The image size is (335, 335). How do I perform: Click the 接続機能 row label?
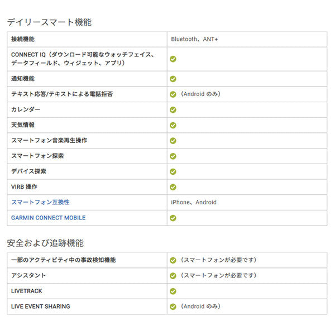click(23, 40)
